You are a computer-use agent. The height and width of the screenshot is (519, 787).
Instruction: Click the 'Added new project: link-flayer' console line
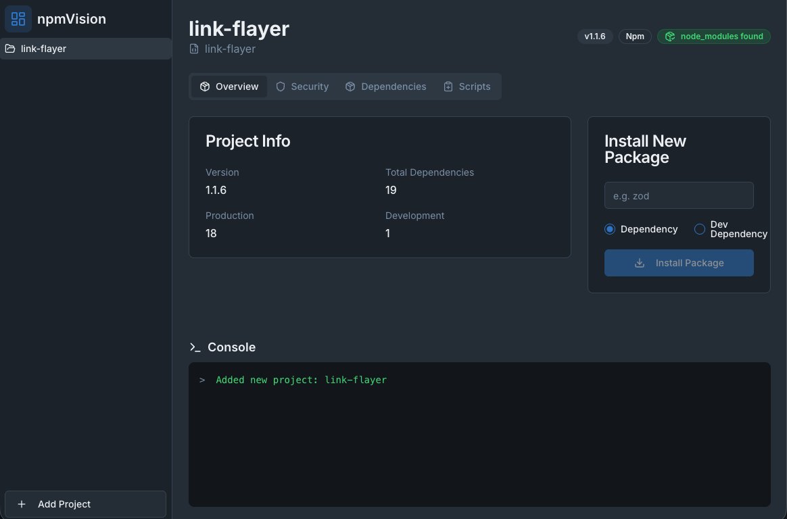[301, 380]
